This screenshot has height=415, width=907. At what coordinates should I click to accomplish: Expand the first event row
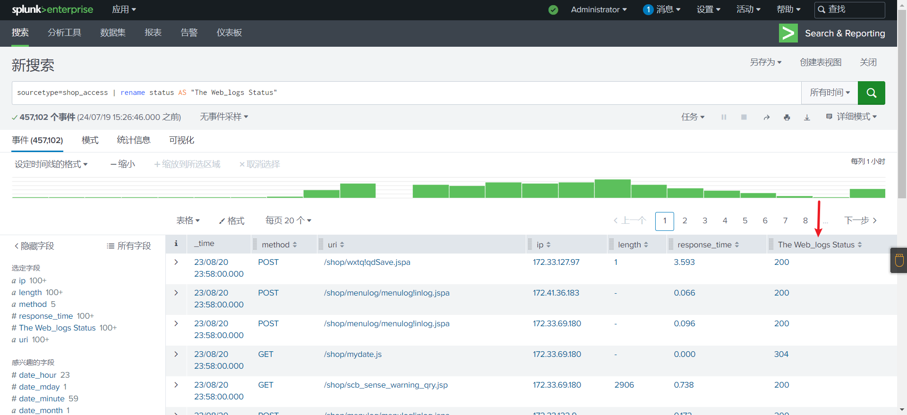[176, 262]
